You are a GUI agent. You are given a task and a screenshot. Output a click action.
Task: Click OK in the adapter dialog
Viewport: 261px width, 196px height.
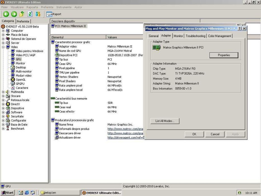(194, 134)
